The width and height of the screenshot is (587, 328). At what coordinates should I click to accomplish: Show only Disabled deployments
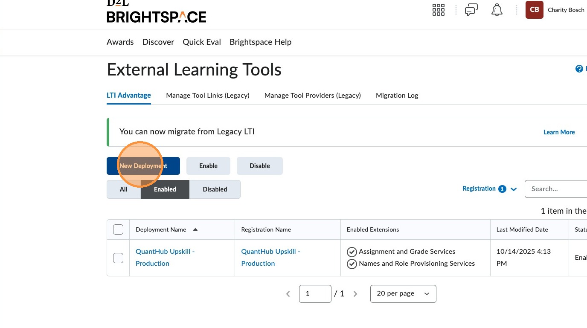pyautogui.click(x=215, y=189)
